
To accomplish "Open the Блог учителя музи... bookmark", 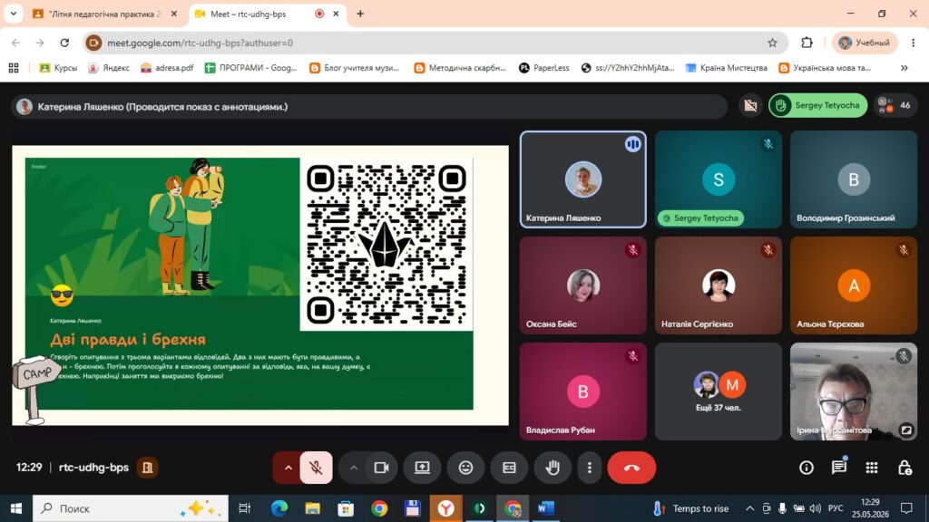I will pos(355,68).
